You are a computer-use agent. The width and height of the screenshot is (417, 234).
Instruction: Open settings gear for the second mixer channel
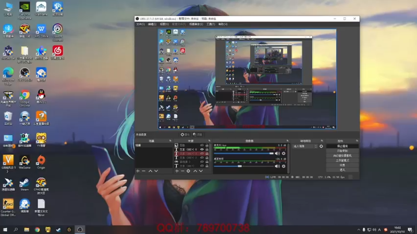click(x=284, y=166)
